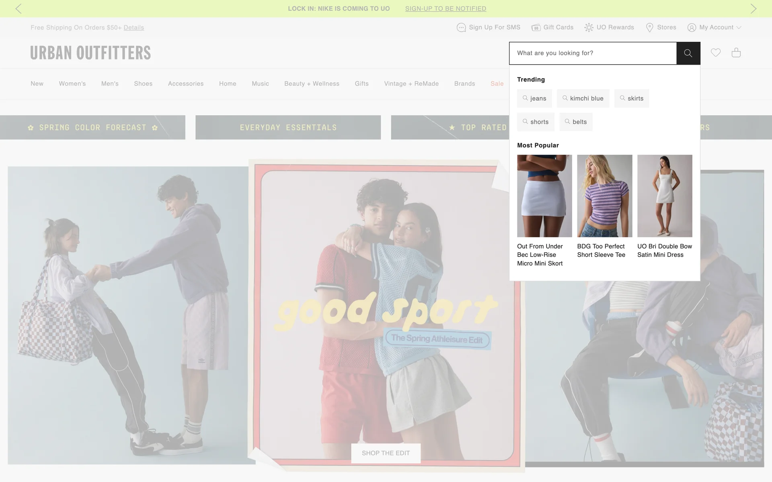Click the Sign Up For SMS icon
The width and height of the screenshot is (772, 482).
[x=461, y=27]
